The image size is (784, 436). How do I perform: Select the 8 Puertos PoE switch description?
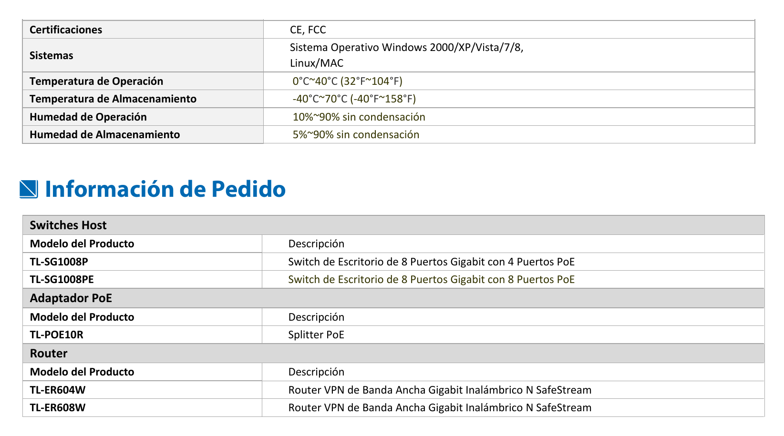click(x=432, y=279)
